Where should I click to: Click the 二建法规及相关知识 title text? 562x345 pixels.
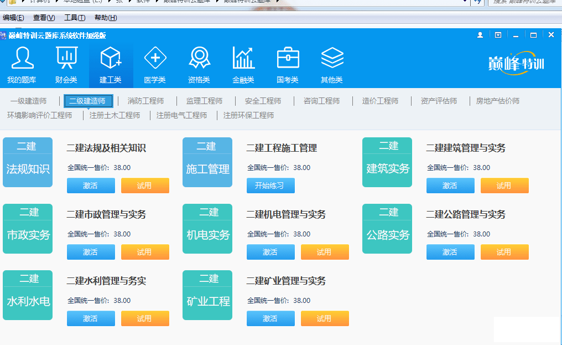pos(106,148)
